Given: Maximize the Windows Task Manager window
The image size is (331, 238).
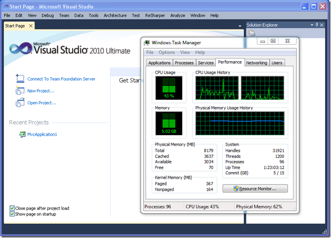Looking at the screenshot, I should point(273,41).
